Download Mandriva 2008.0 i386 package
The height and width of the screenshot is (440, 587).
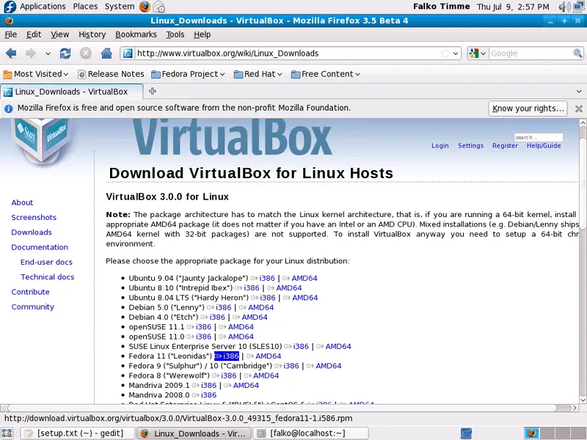(x=208, y=395)
